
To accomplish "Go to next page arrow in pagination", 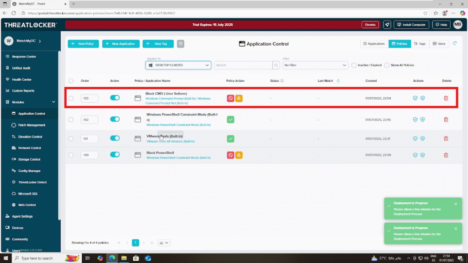I will 144,243.
